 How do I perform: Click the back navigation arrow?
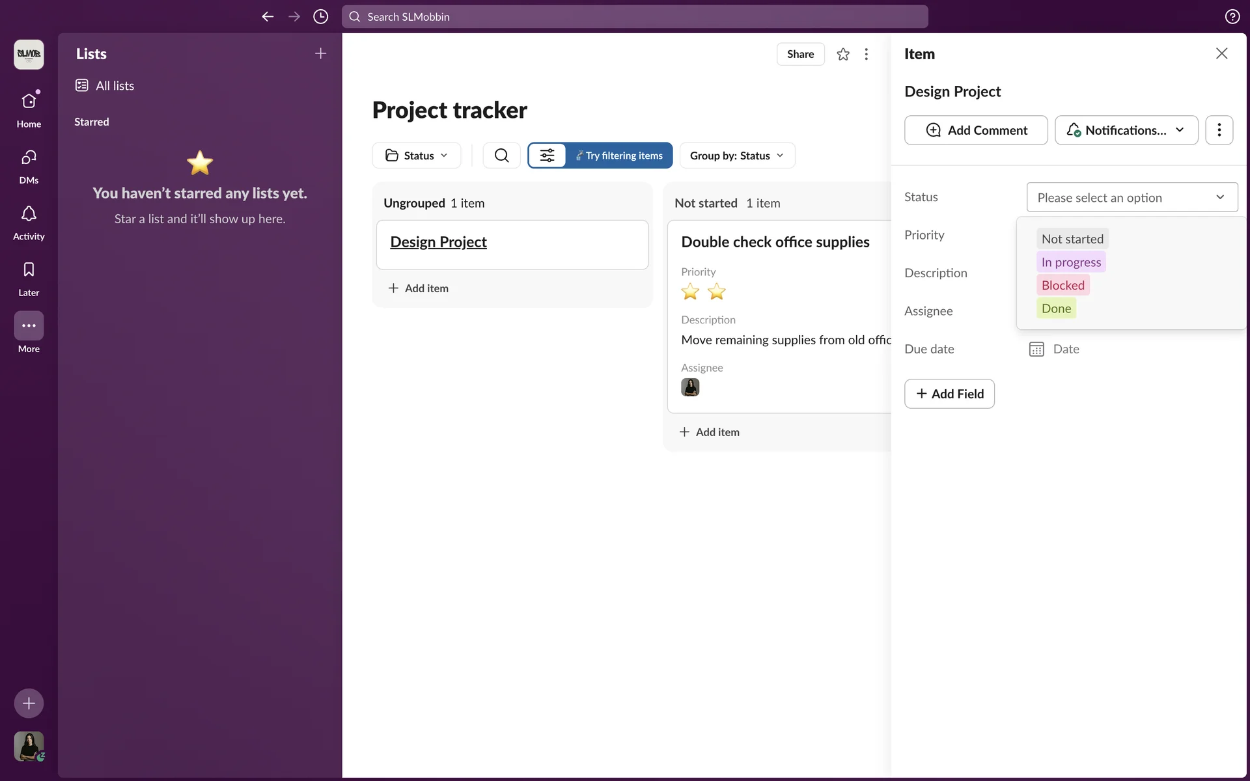click(x=268, y=17)
